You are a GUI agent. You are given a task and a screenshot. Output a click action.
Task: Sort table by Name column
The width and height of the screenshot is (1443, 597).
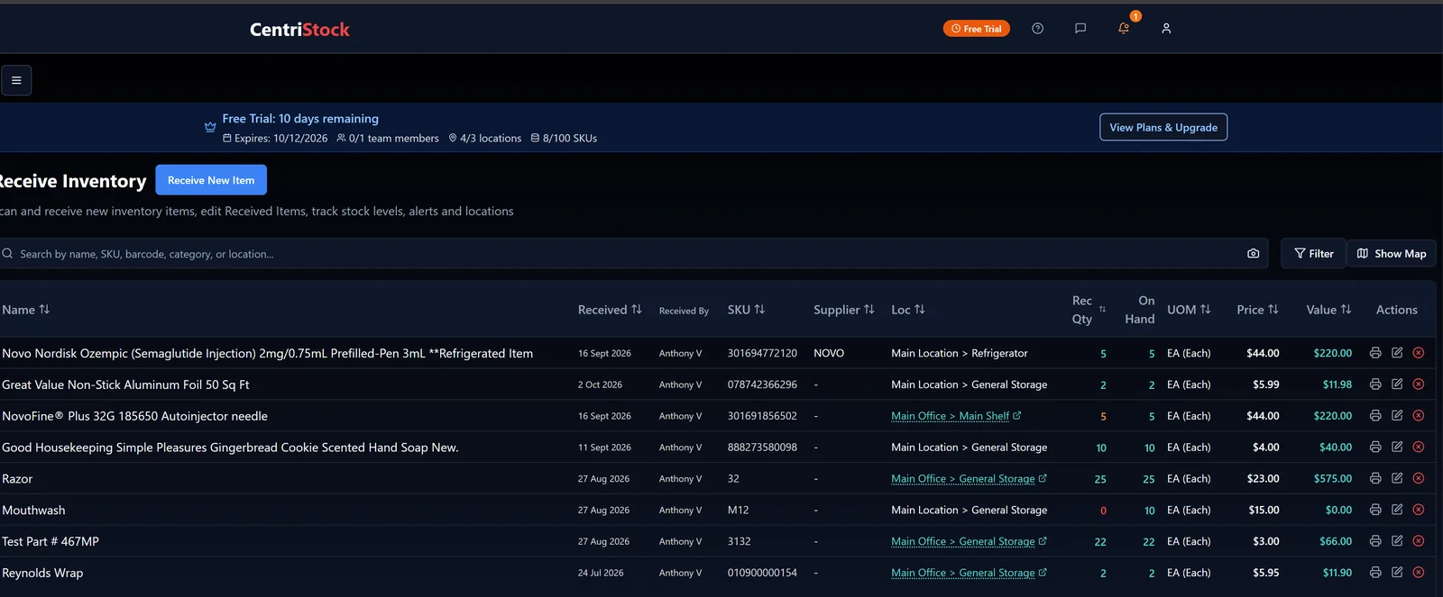click(25, 310)
